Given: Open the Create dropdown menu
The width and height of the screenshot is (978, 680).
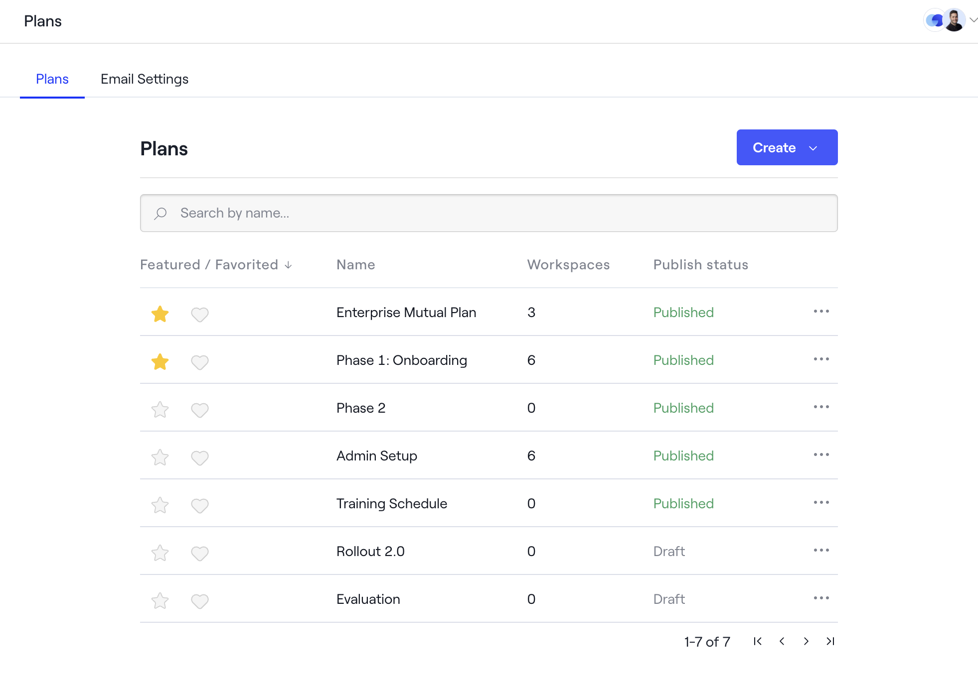Looking at the screenshot, I should coord(787,147).
